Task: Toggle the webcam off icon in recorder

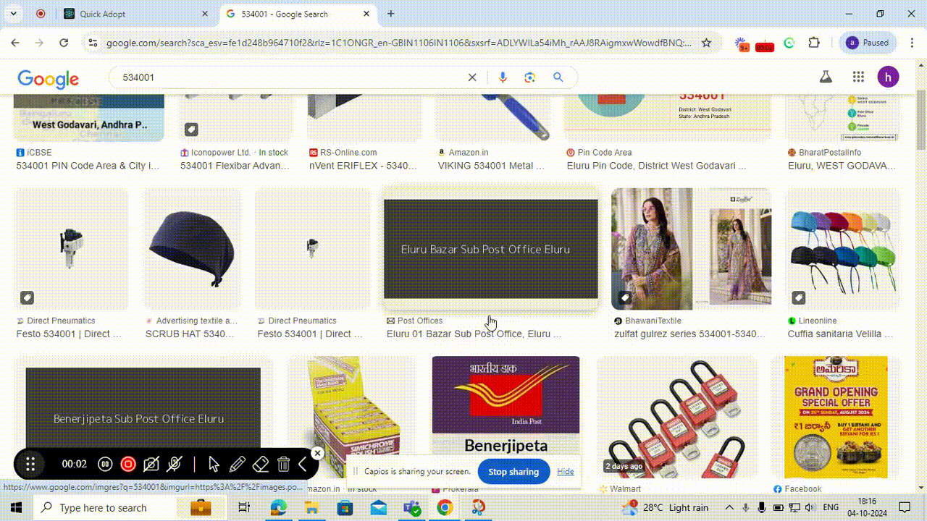Action: coord(151,465)
